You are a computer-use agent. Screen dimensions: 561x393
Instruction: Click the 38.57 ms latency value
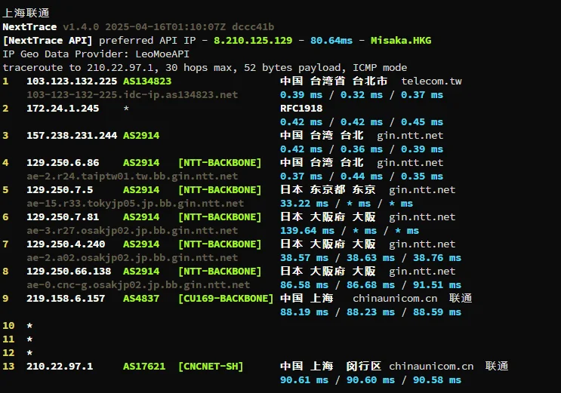(x=304, y=258)
